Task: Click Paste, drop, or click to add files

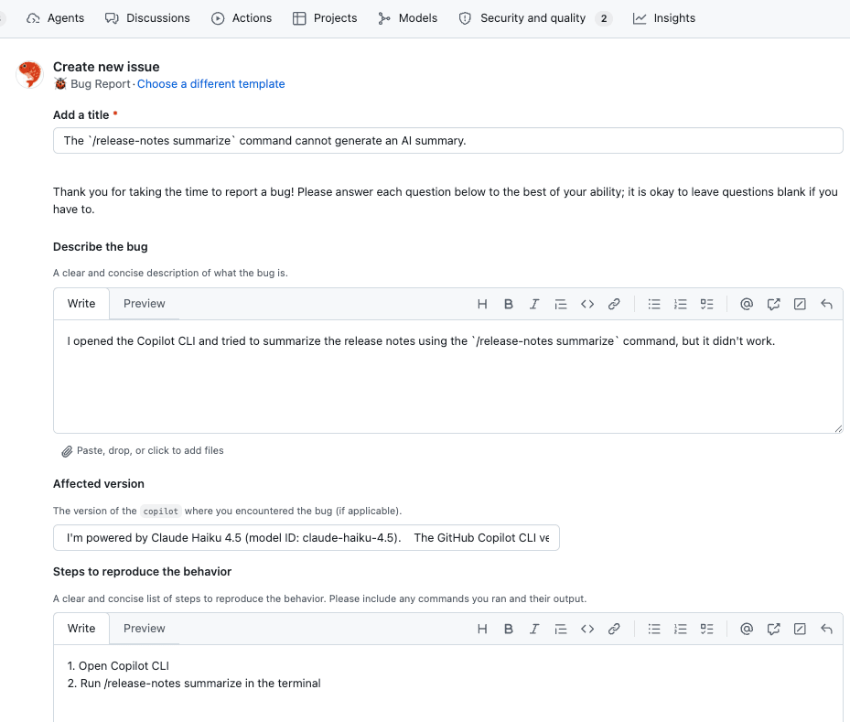Action: (x=143, y=450)
